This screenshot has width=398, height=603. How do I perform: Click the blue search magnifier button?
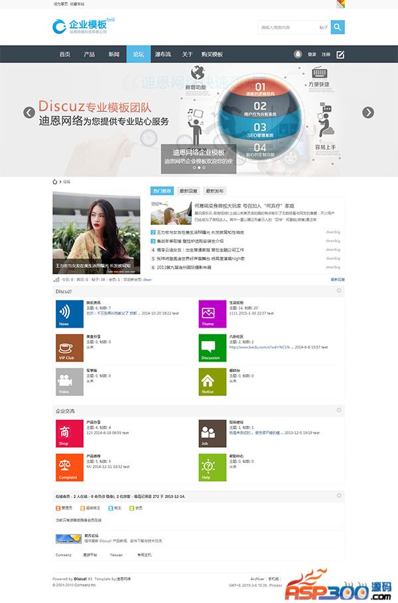(338, 27)
